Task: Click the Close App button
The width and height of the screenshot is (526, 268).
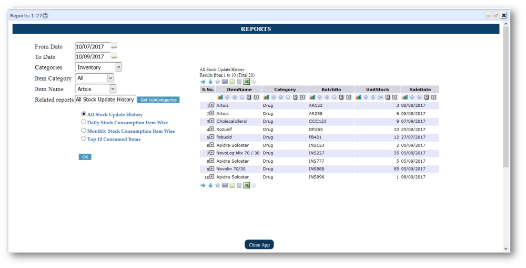Action: (x=259, y=245)
